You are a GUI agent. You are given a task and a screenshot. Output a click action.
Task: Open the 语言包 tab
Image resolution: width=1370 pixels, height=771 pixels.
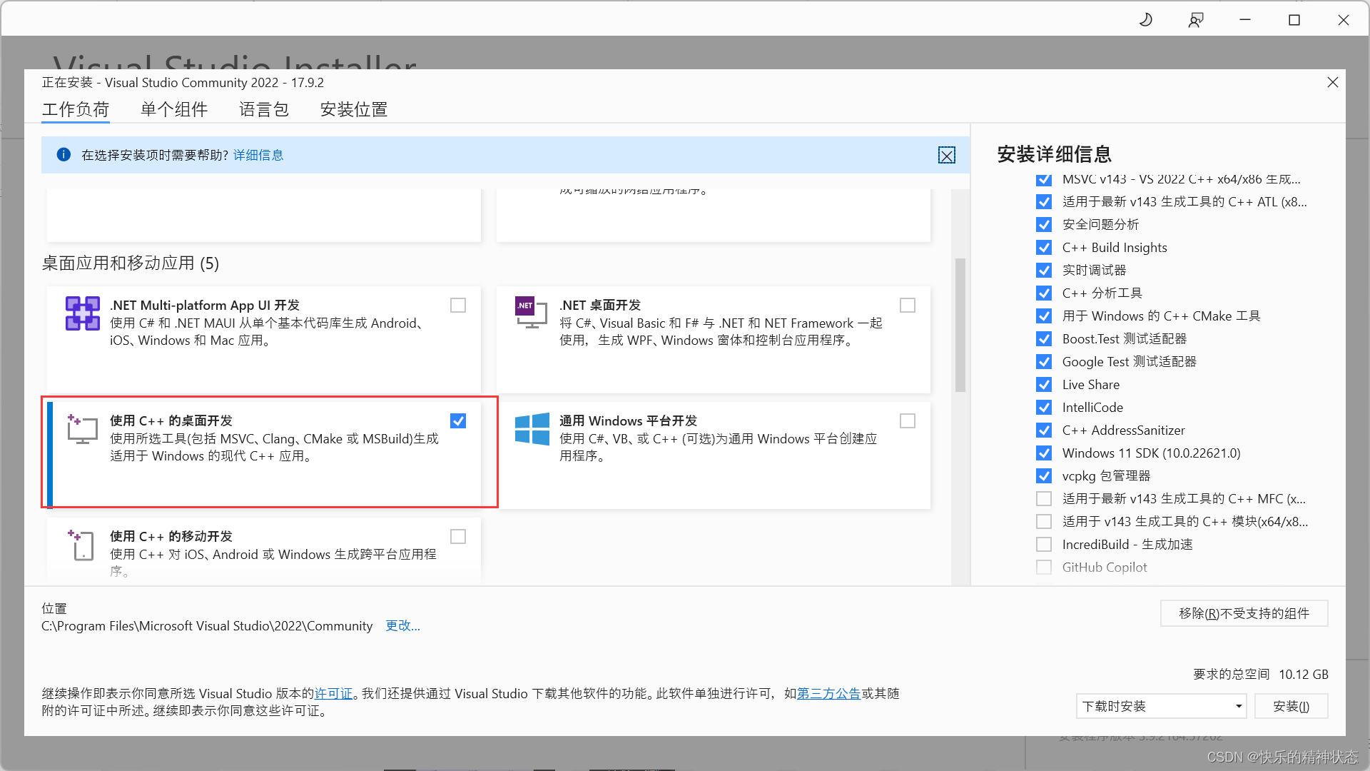[263, 110]
